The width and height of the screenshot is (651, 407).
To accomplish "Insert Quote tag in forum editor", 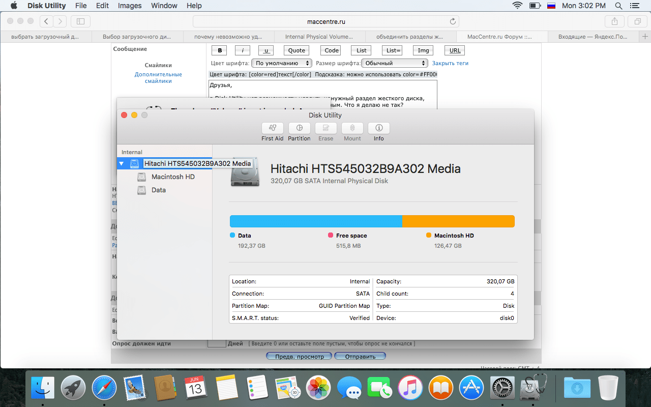I will (297, 50).
